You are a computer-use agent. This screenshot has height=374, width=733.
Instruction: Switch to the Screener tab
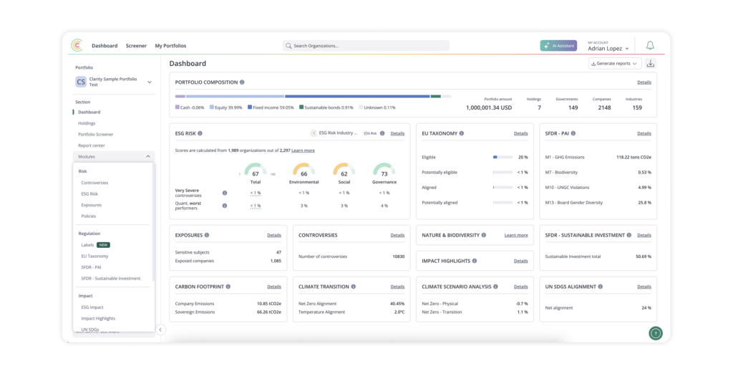click(136, 46)
